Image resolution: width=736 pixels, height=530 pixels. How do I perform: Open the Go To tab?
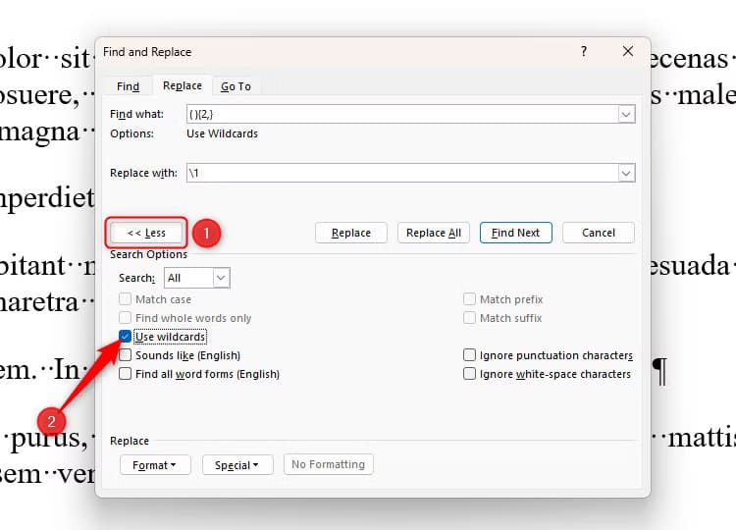[x=236, y=86]
